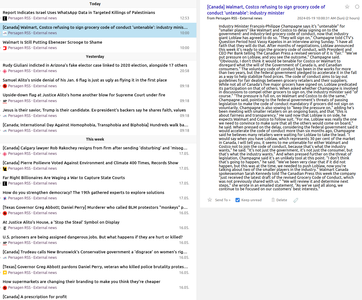Click feed icon of Israel WhatsApp Data article

[x=5, y=18]
